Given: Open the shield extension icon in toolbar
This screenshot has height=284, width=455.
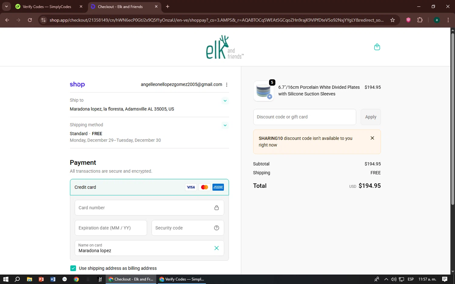Looking at the screenshot, I should [x=408, y=20].
